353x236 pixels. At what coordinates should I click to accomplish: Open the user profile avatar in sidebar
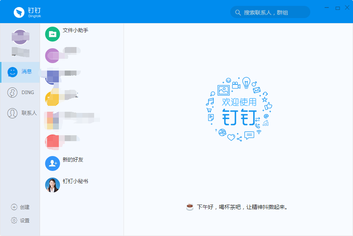click(x=20, y=37)
